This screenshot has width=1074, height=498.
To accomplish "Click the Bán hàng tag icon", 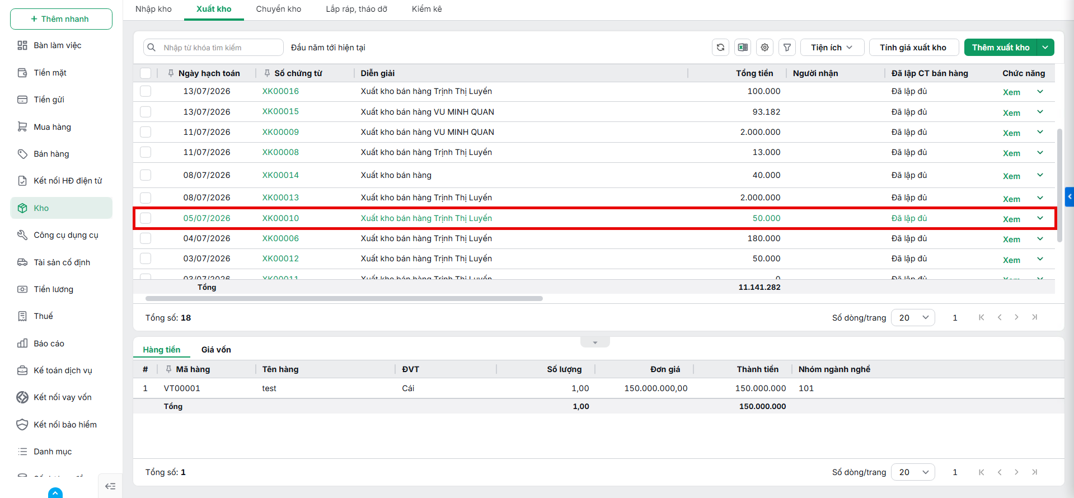I will point(22,154).
